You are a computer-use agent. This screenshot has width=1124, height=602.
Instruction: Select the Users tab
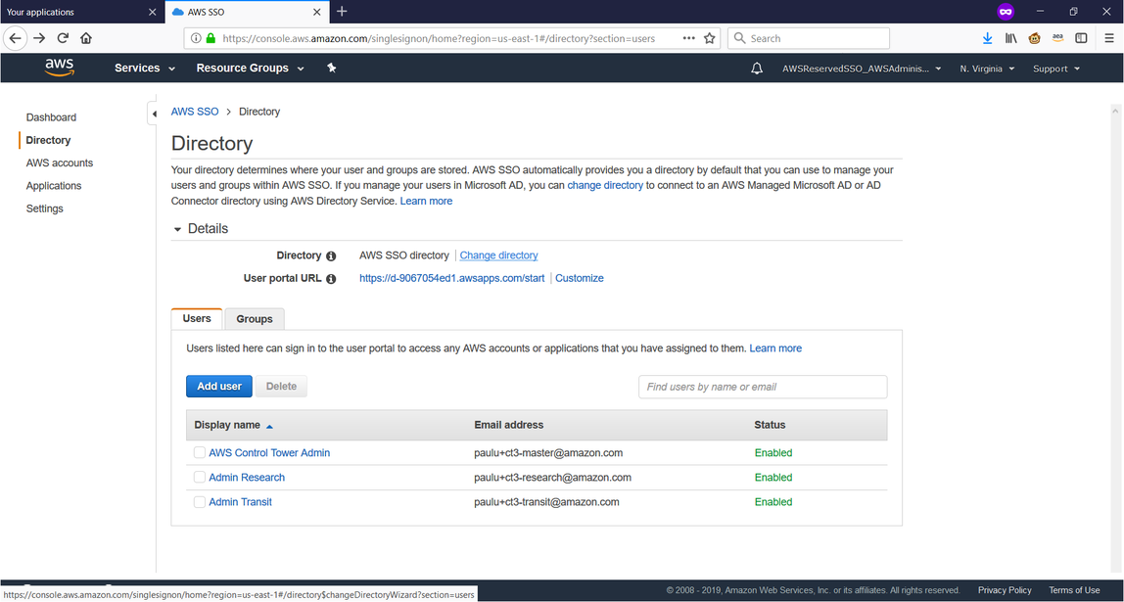point(197,318)
